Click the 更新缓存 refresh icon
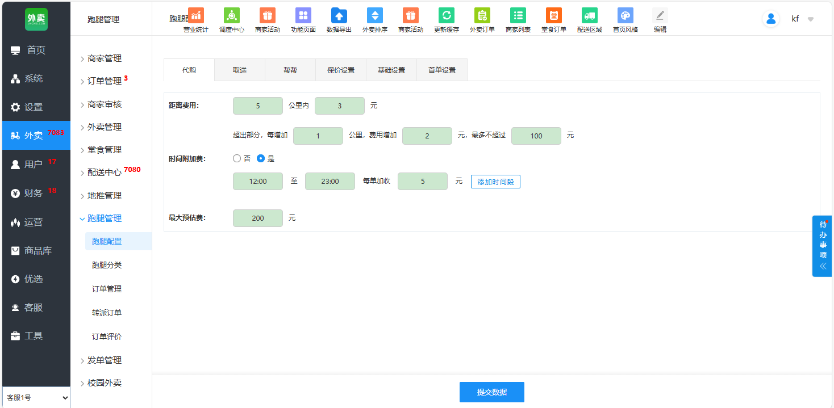The height and width of the screenshot is (408, 834). pyautogui.click(x=447, y=16)
